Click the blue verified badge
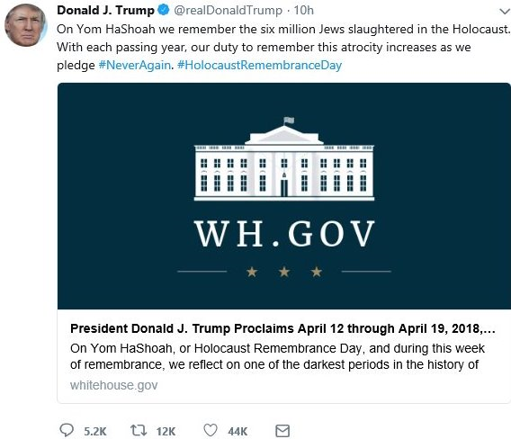 (x=163, y=10)
